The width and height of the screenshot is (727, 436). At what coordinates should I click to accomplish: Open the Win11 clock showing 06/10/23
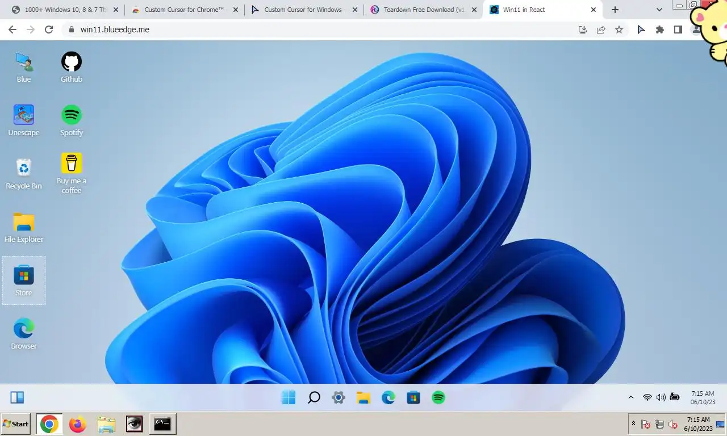point(703,397)
